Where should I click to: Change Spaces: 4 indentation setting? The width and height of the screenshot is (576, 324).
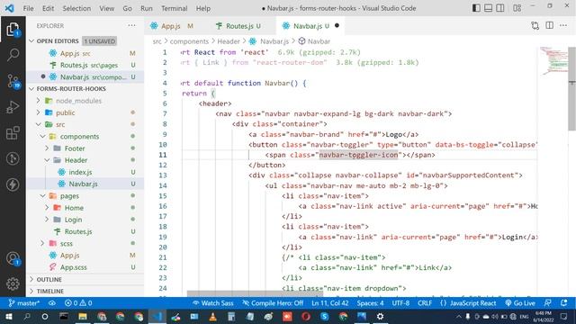(370, 303)
